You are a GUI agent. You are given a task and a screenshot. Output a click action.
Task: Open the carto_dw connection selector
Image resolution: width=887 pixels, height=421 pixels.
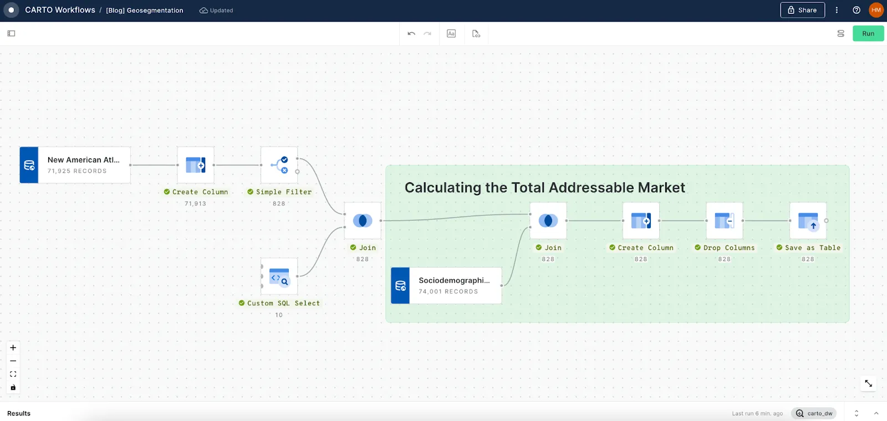814,413
